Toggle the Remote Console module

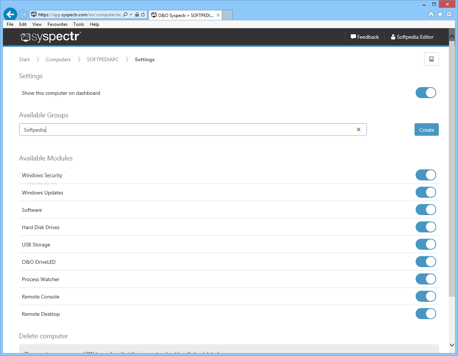426,296
